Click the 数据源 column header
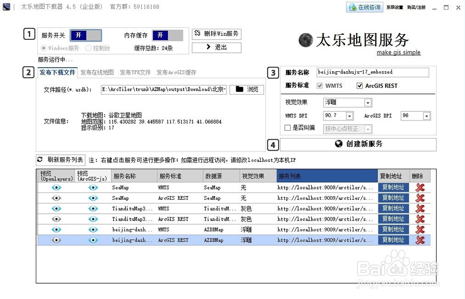This screenshot has width=465, height=299. point(221,176)
